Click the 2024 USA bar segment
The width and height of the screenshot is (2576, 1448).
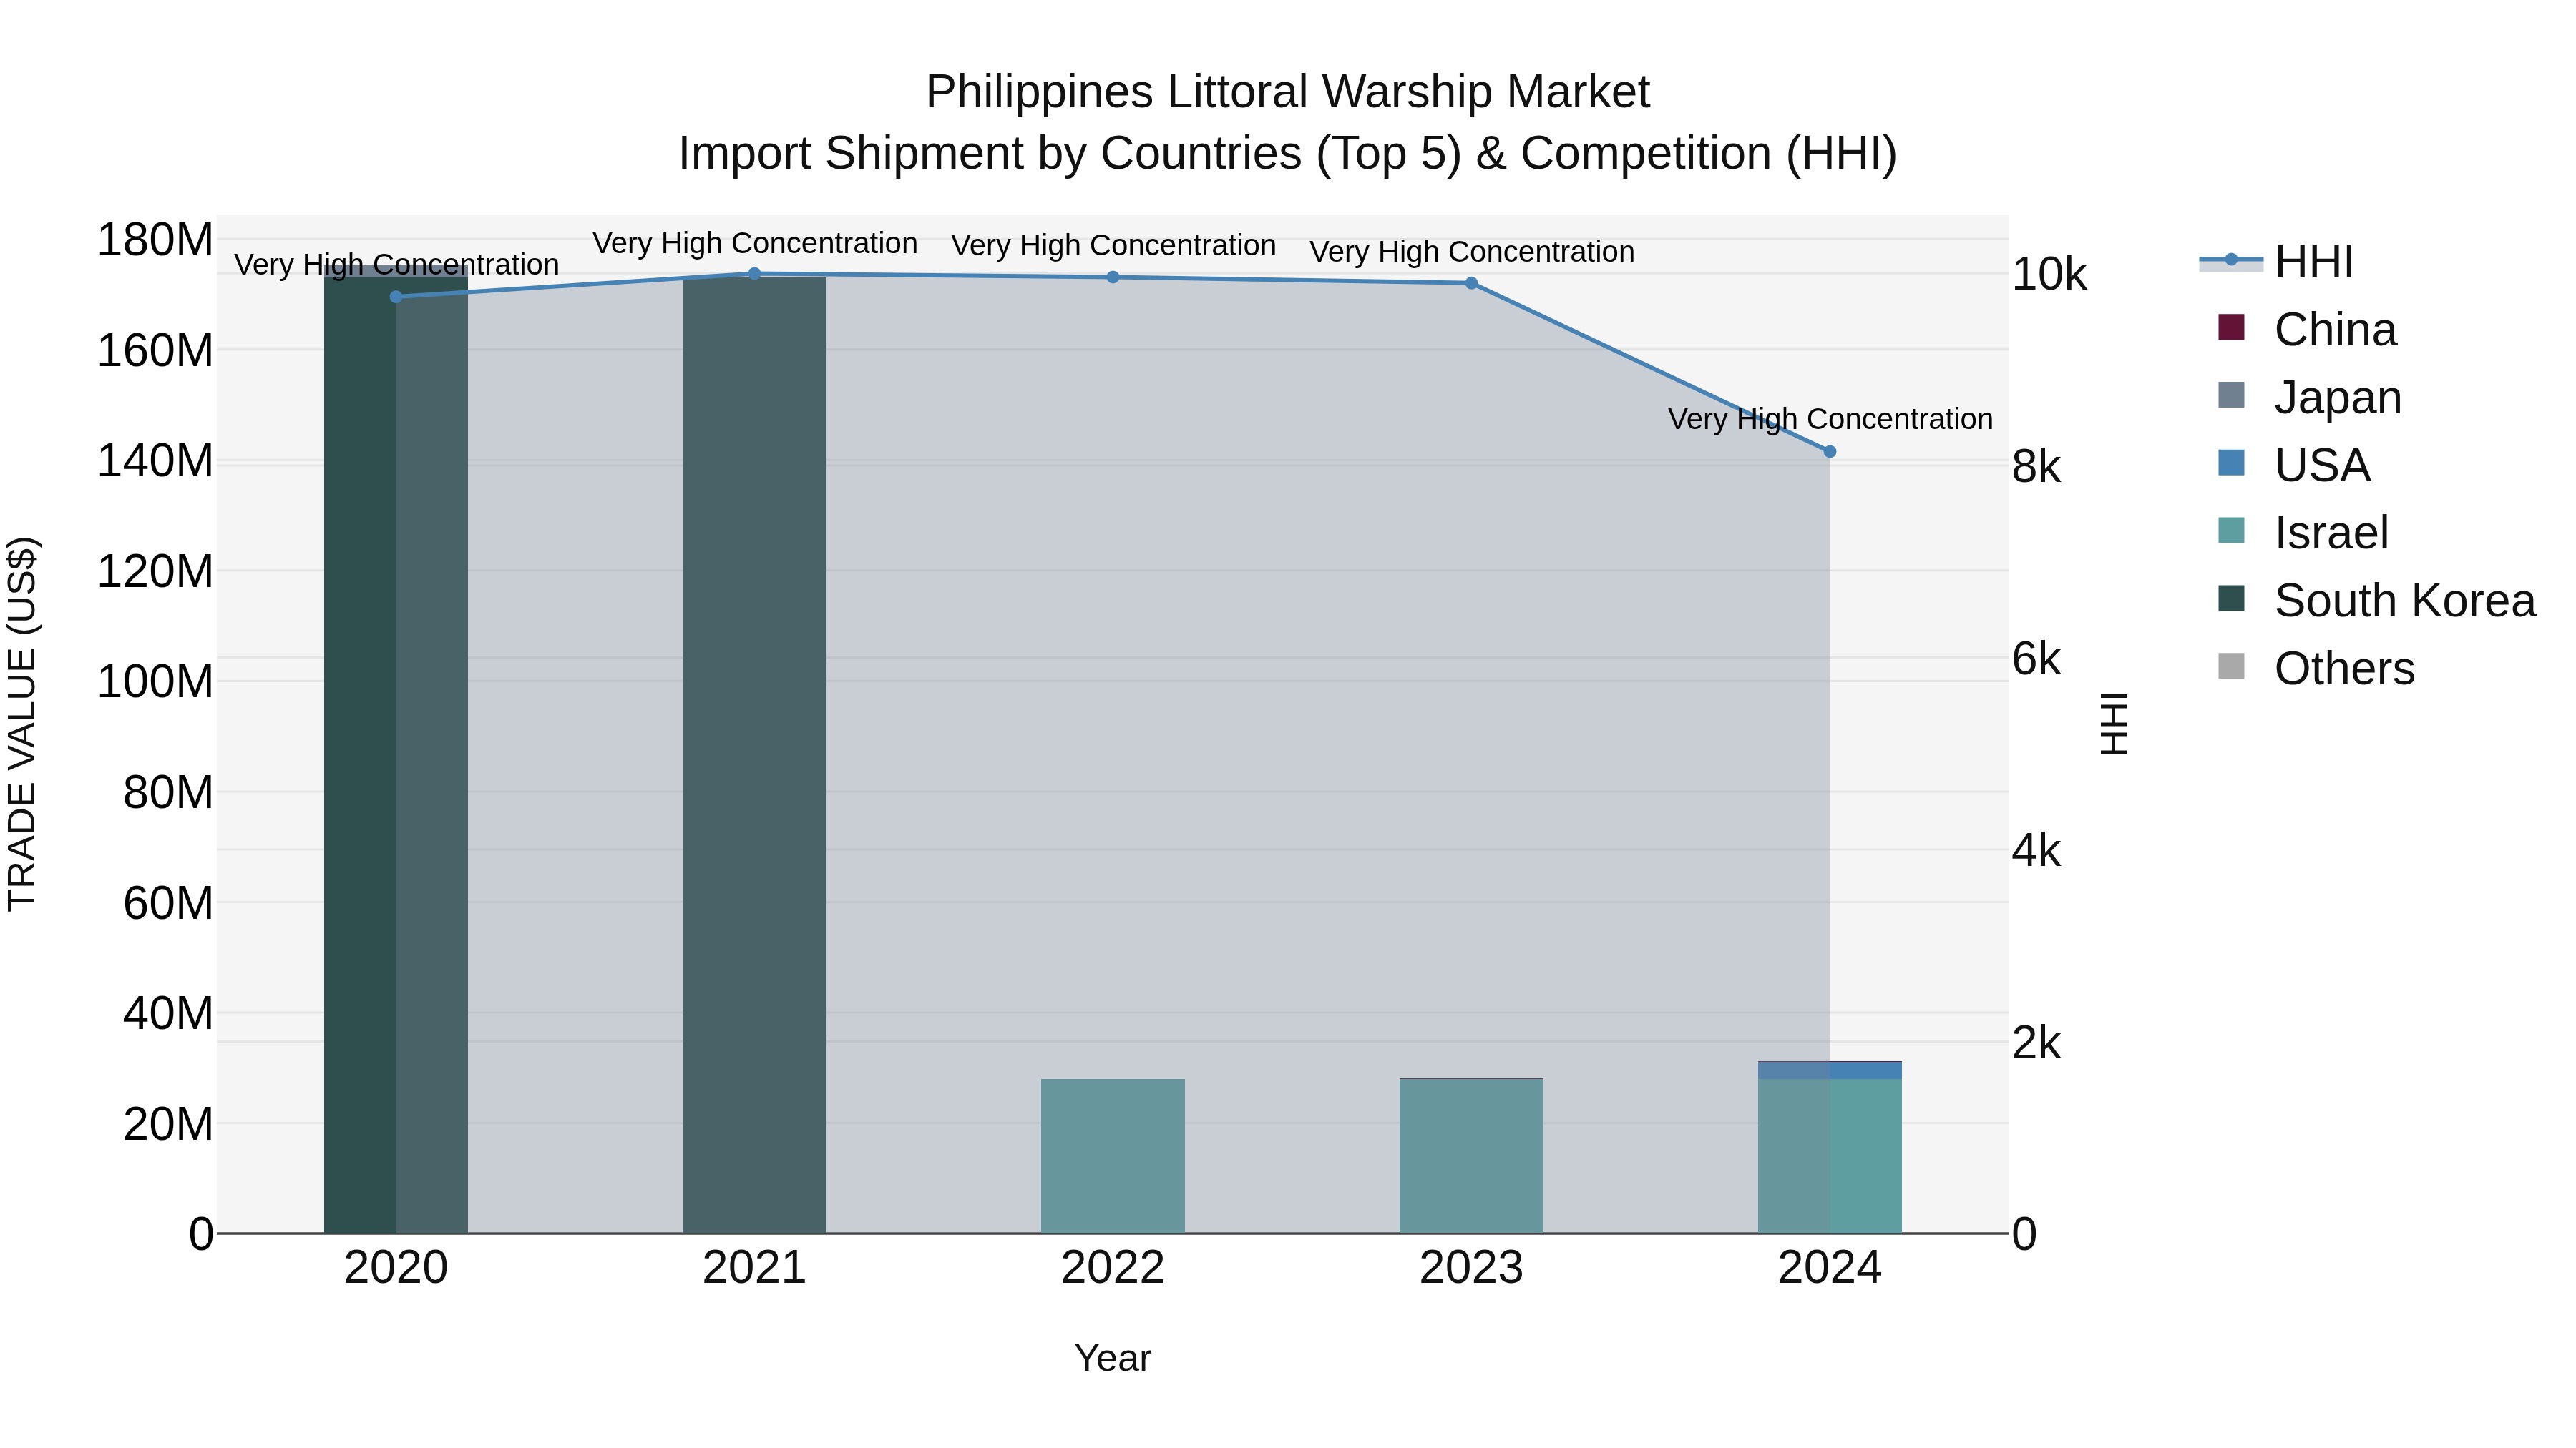coord(1830,1070)
